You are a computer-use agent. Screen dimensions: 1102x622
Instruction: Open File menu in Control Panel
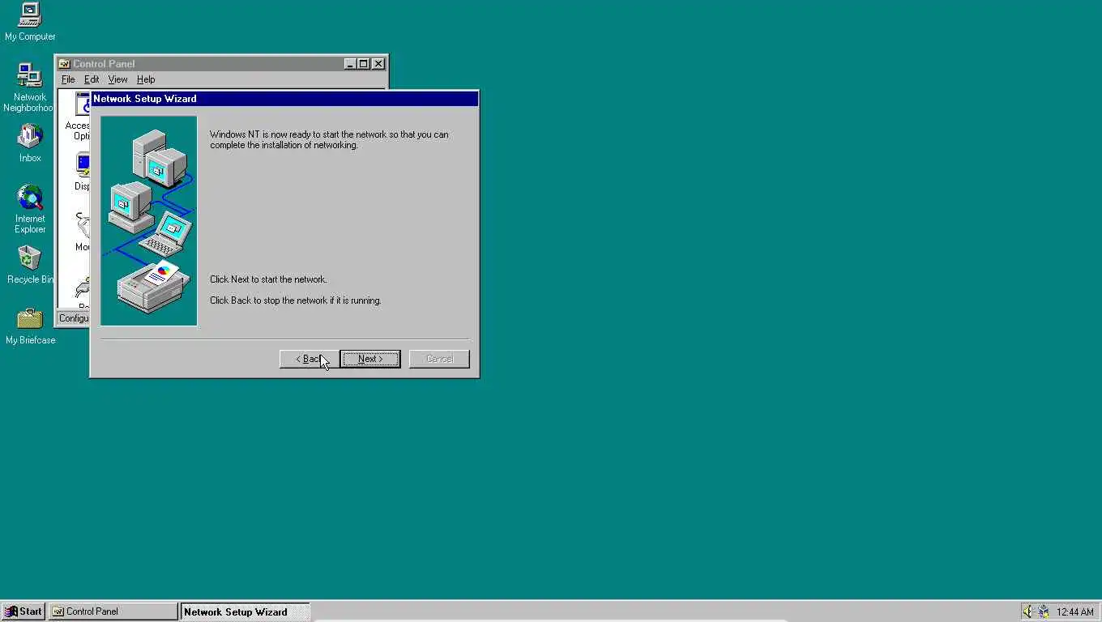click(68, 79)
